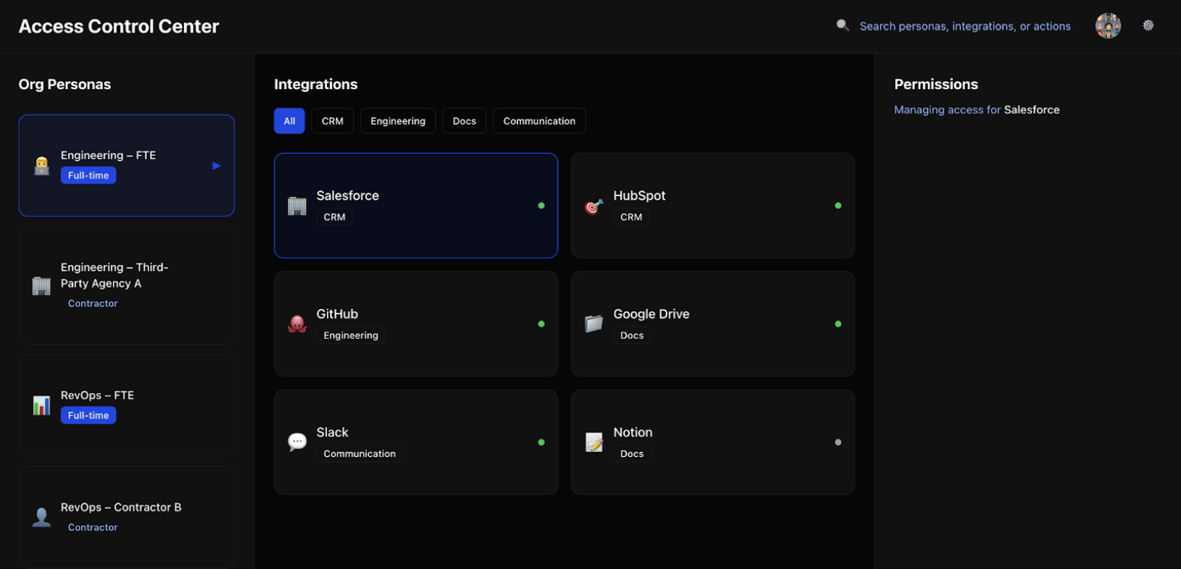Click the Salesforce building icon

point(297,206)
